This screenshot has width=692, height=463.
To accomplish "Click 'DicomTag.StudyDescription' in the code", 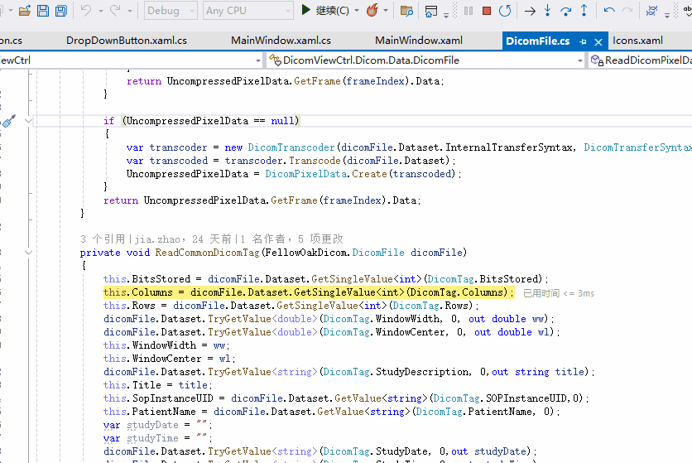I will pyautogui.click(x=396, y=372).
